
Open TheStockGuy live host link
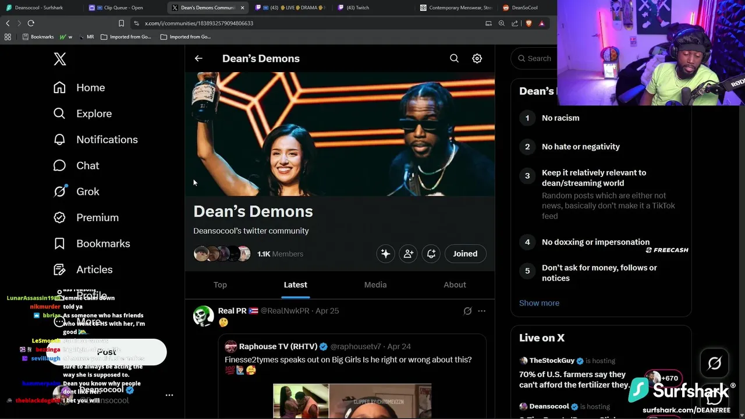(x=551, y=360)
